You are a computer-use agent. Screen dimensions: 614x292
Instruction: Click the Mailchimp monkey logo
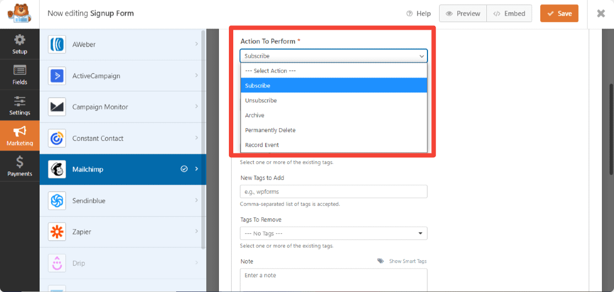click(57, 169)
